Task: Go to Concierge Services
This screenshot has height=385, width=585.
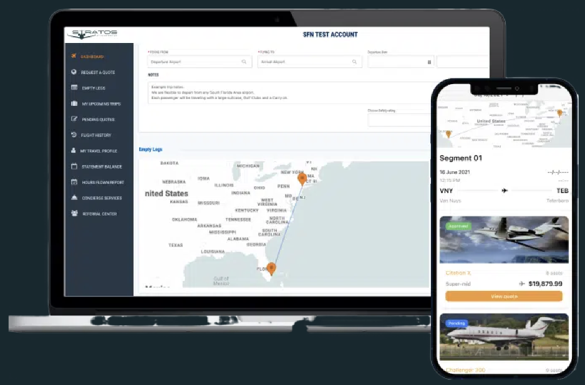Action: pos(102,198)
